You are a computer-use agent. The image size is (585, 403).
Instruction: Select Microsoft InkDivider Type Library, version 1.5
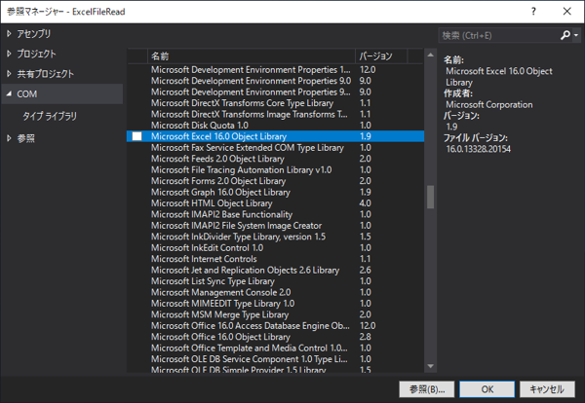[x=275, y=237]
